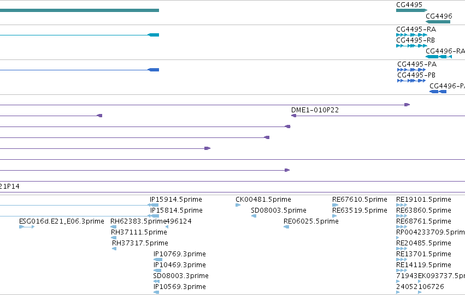Select the RE67610.5prime EST glyph

[335, 205]
